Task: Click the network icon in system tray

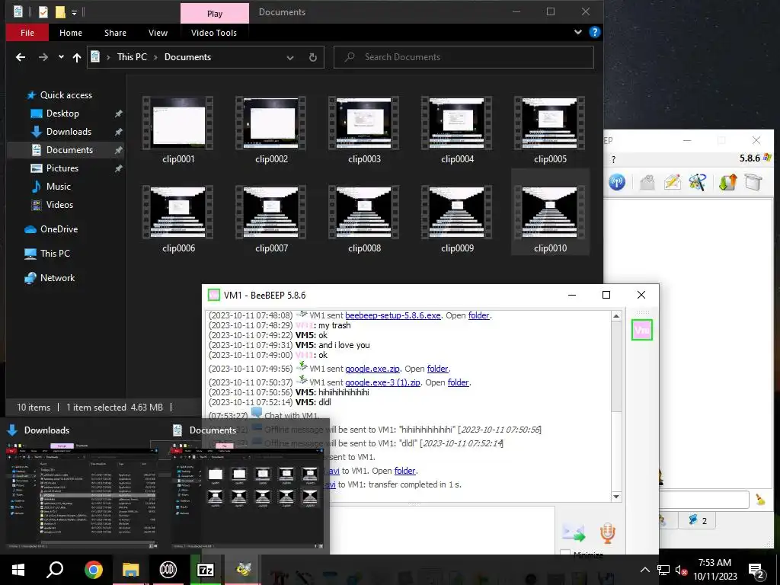Action: [x=663, y=570]
